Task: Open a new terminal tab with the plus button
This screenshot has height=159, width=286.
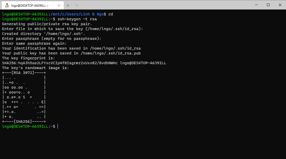Action: [67, 5]
